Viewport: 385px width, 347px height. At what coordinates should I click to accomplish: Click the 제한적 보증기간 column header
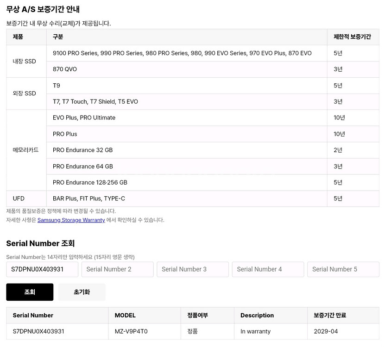click(x=352, y=37)
